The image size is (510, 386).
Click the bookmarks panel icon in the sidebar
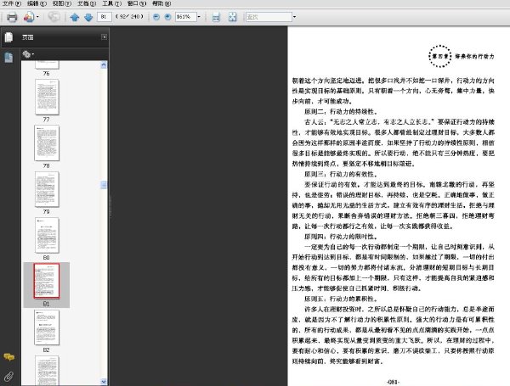[8, 58]
